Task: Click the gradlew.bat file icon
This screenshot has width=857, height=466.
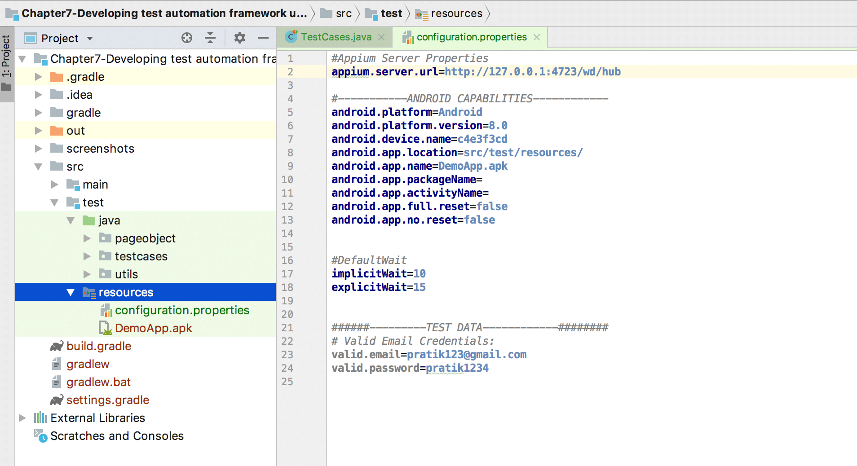Action: [57, 382]
